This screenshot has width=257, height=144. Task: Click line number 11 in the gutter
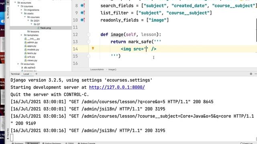(75, 27)
